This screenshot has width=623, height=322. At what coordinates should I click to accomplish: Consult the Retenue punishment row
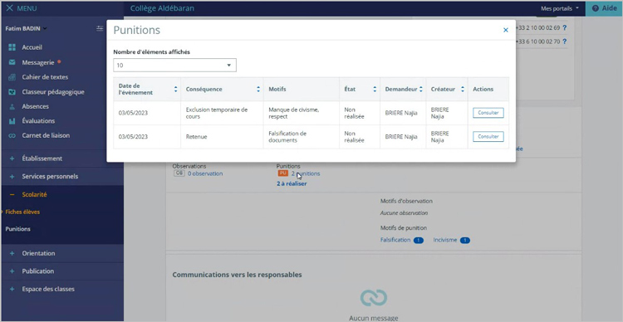click(488, 137)
